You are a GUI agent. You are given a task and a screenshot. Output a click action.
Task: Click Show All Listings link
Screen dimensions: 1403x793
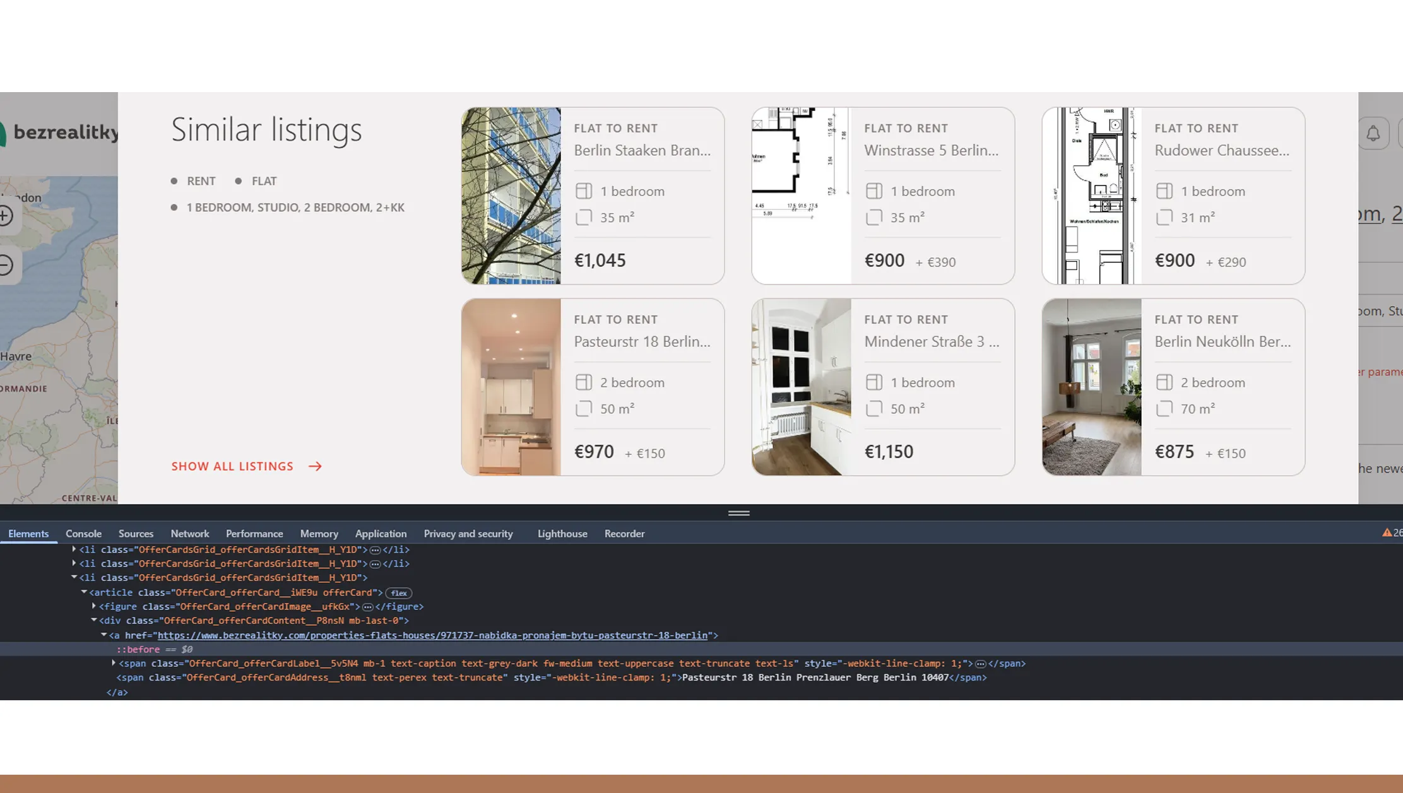click(x=232, y=466)
